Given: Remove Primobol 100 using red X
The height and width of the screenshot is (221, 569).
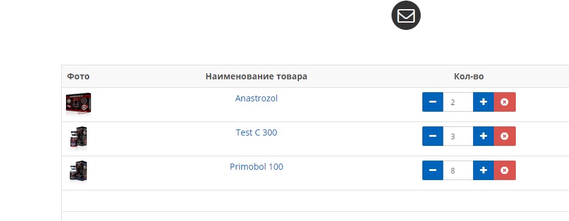Looking at the screenshot, I should click(x=504, y=170).
